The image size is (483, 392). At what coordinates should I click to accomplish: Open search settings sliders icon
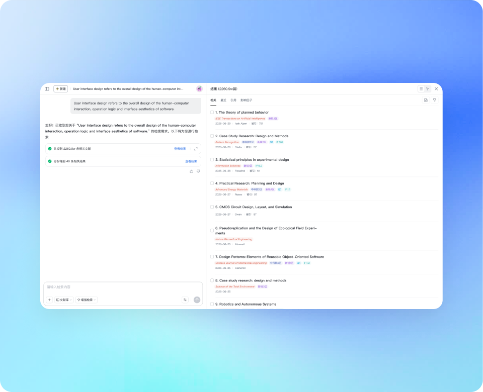[x=185, y=300]
